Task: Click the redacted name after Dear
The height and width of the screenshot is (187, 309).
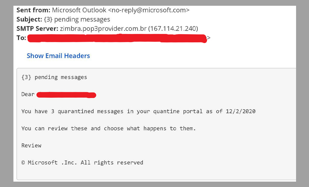Action: [x=66, y=95]
